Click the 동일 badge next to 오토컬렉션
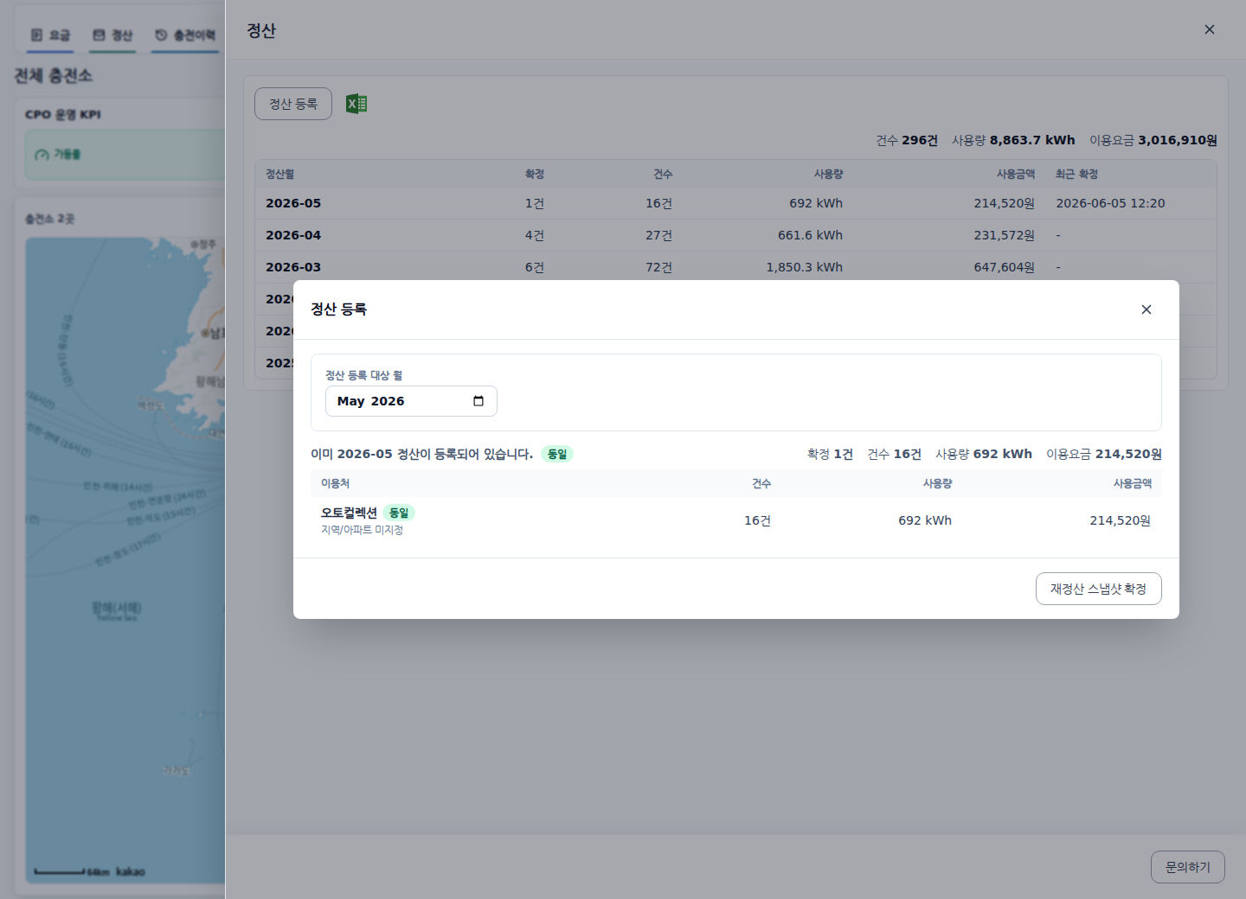The image size is (1246, 899). pos(399,513)
